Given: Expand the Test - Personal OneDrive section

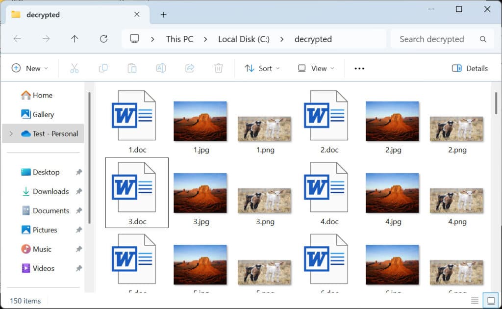Looking at the screenshot, I should coord(11,133).
